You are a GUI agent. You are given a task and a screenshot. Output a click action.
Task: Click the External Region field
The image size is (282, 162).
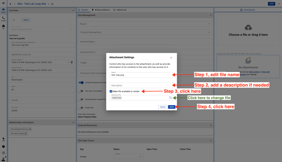[x=145, y=42]
